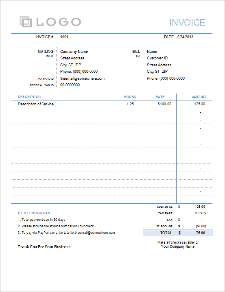Select Bill To phone number
Screen dimensions: 225x292
[172, 78]
